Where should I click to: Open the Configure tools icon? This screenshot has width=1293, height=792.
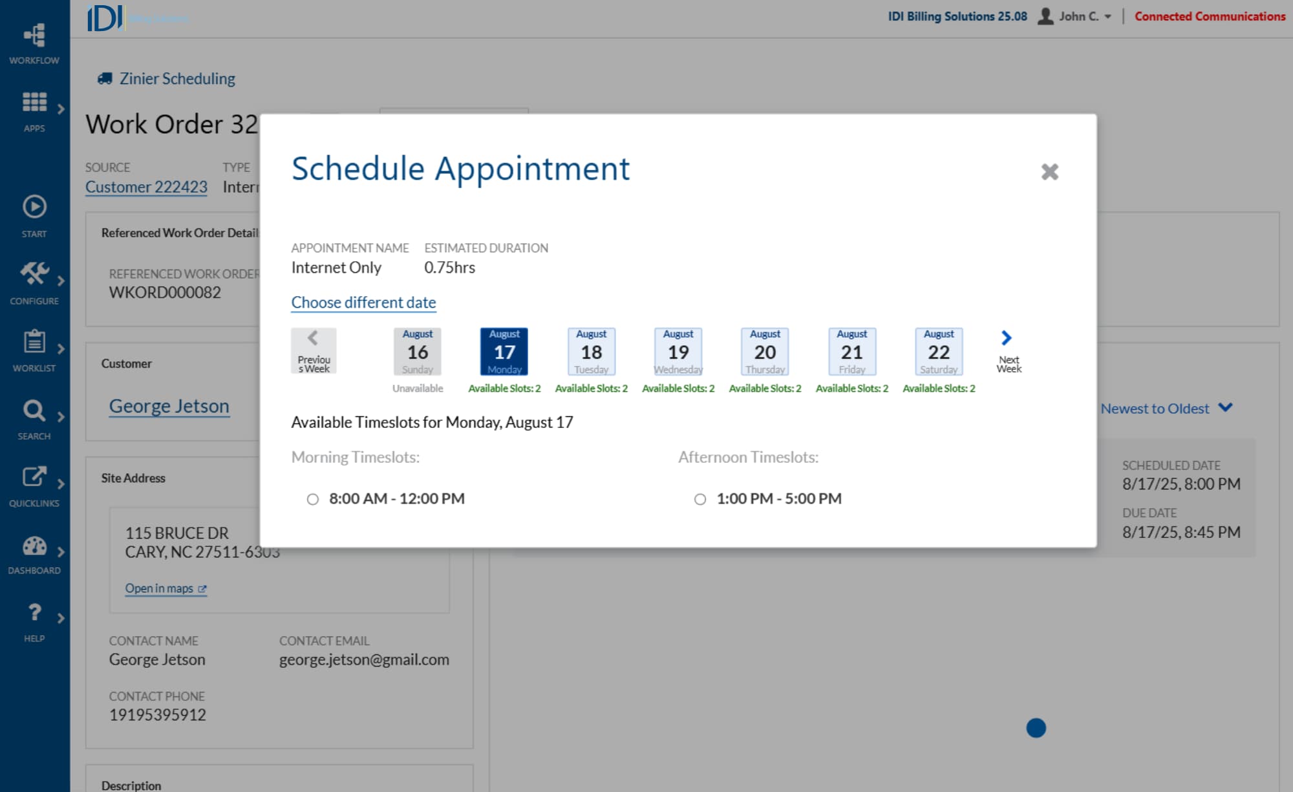click(34, 274)
